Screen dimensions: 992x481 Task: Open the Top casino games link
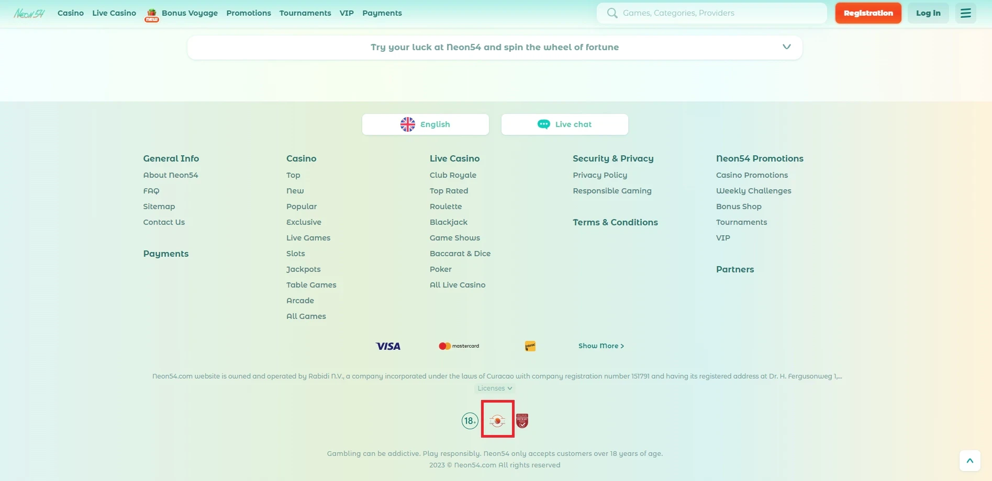click(293, 175)
